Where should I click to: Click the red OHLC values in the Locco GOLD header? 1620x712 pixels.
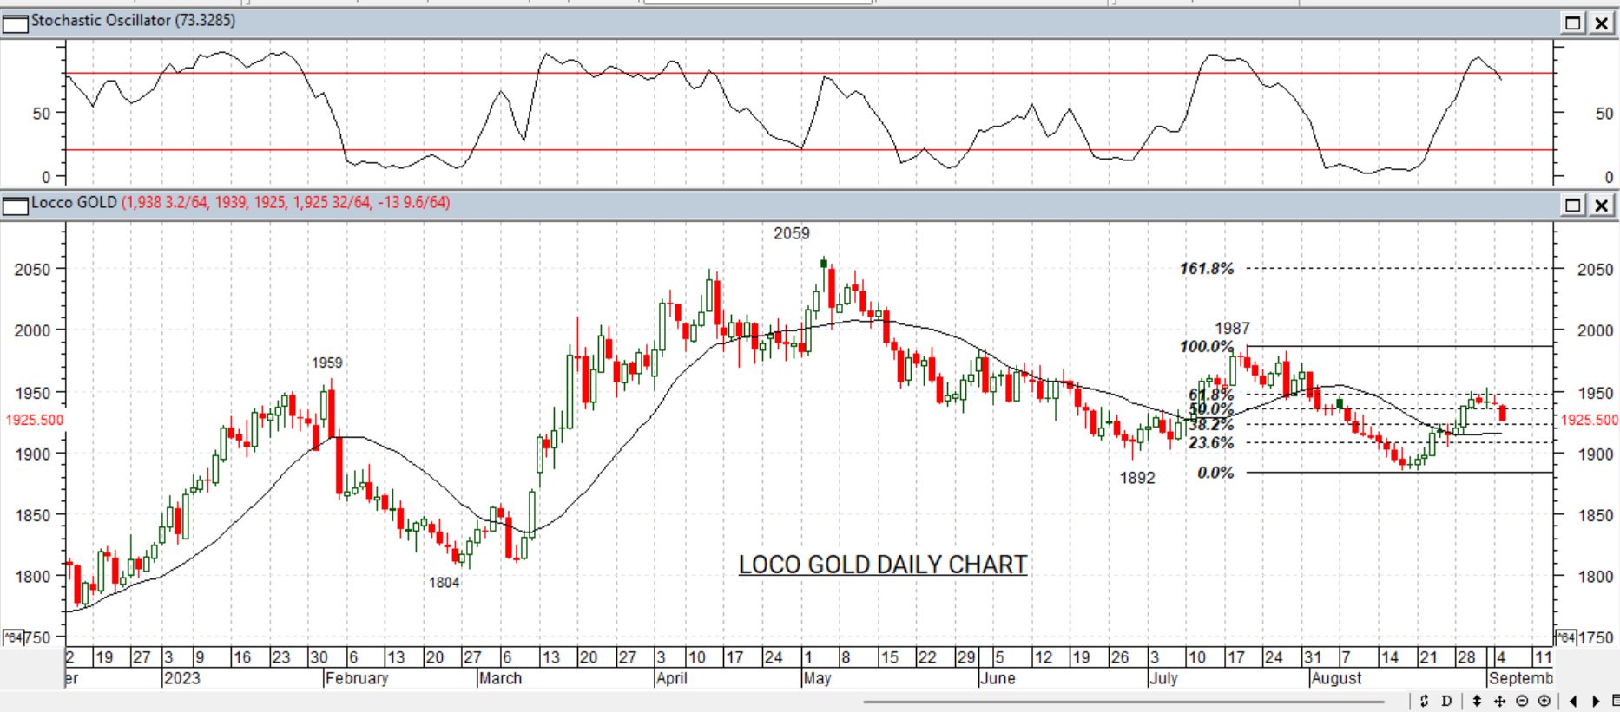coord(286,202)
